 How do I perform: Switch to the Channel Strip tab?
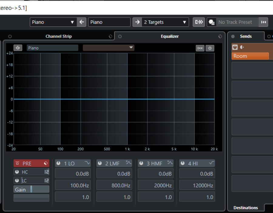(x=59, y=36)
